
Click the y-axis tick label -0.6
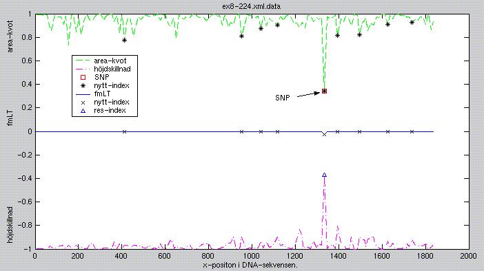[x=25, y=202]
